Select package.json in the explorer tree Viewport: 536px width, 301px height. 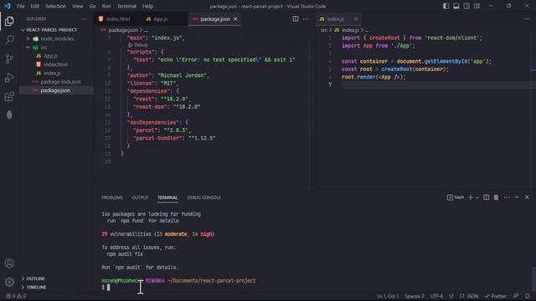(x=56, y=90)
